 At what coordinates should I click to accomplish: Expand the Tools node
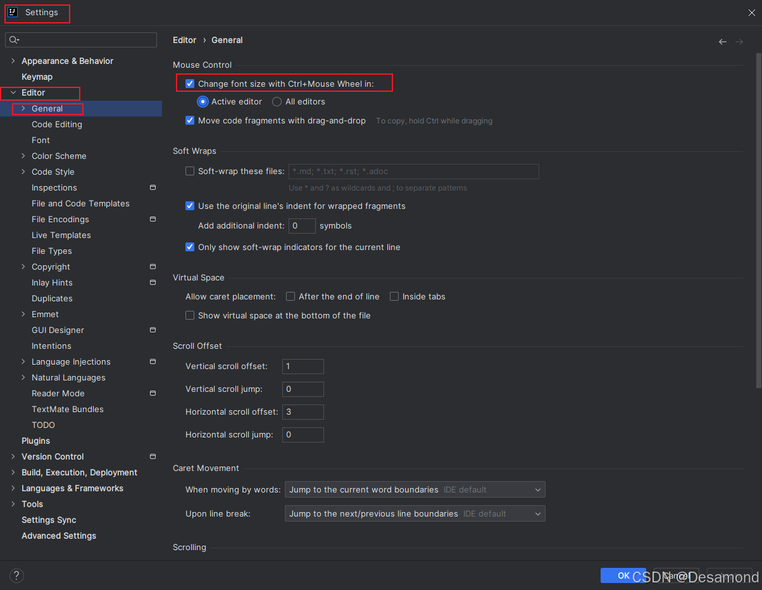13,504
